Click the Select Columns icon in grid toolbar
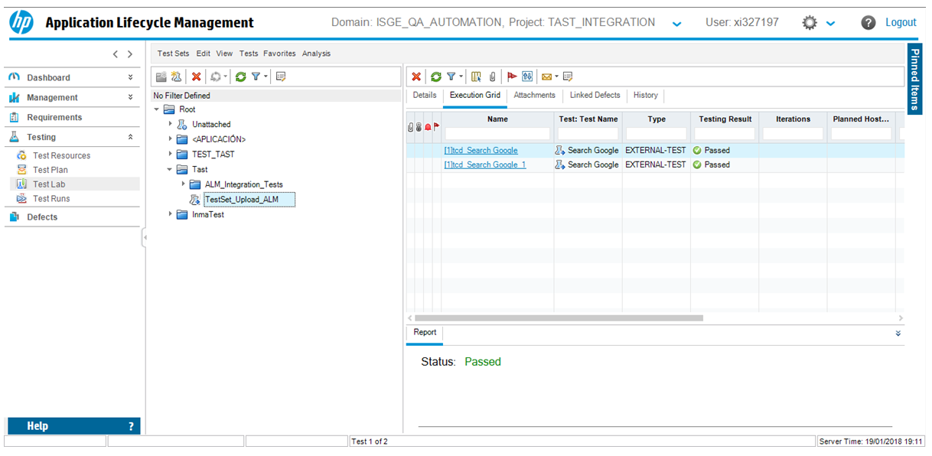The image size is (932, 456). (476, 77)
